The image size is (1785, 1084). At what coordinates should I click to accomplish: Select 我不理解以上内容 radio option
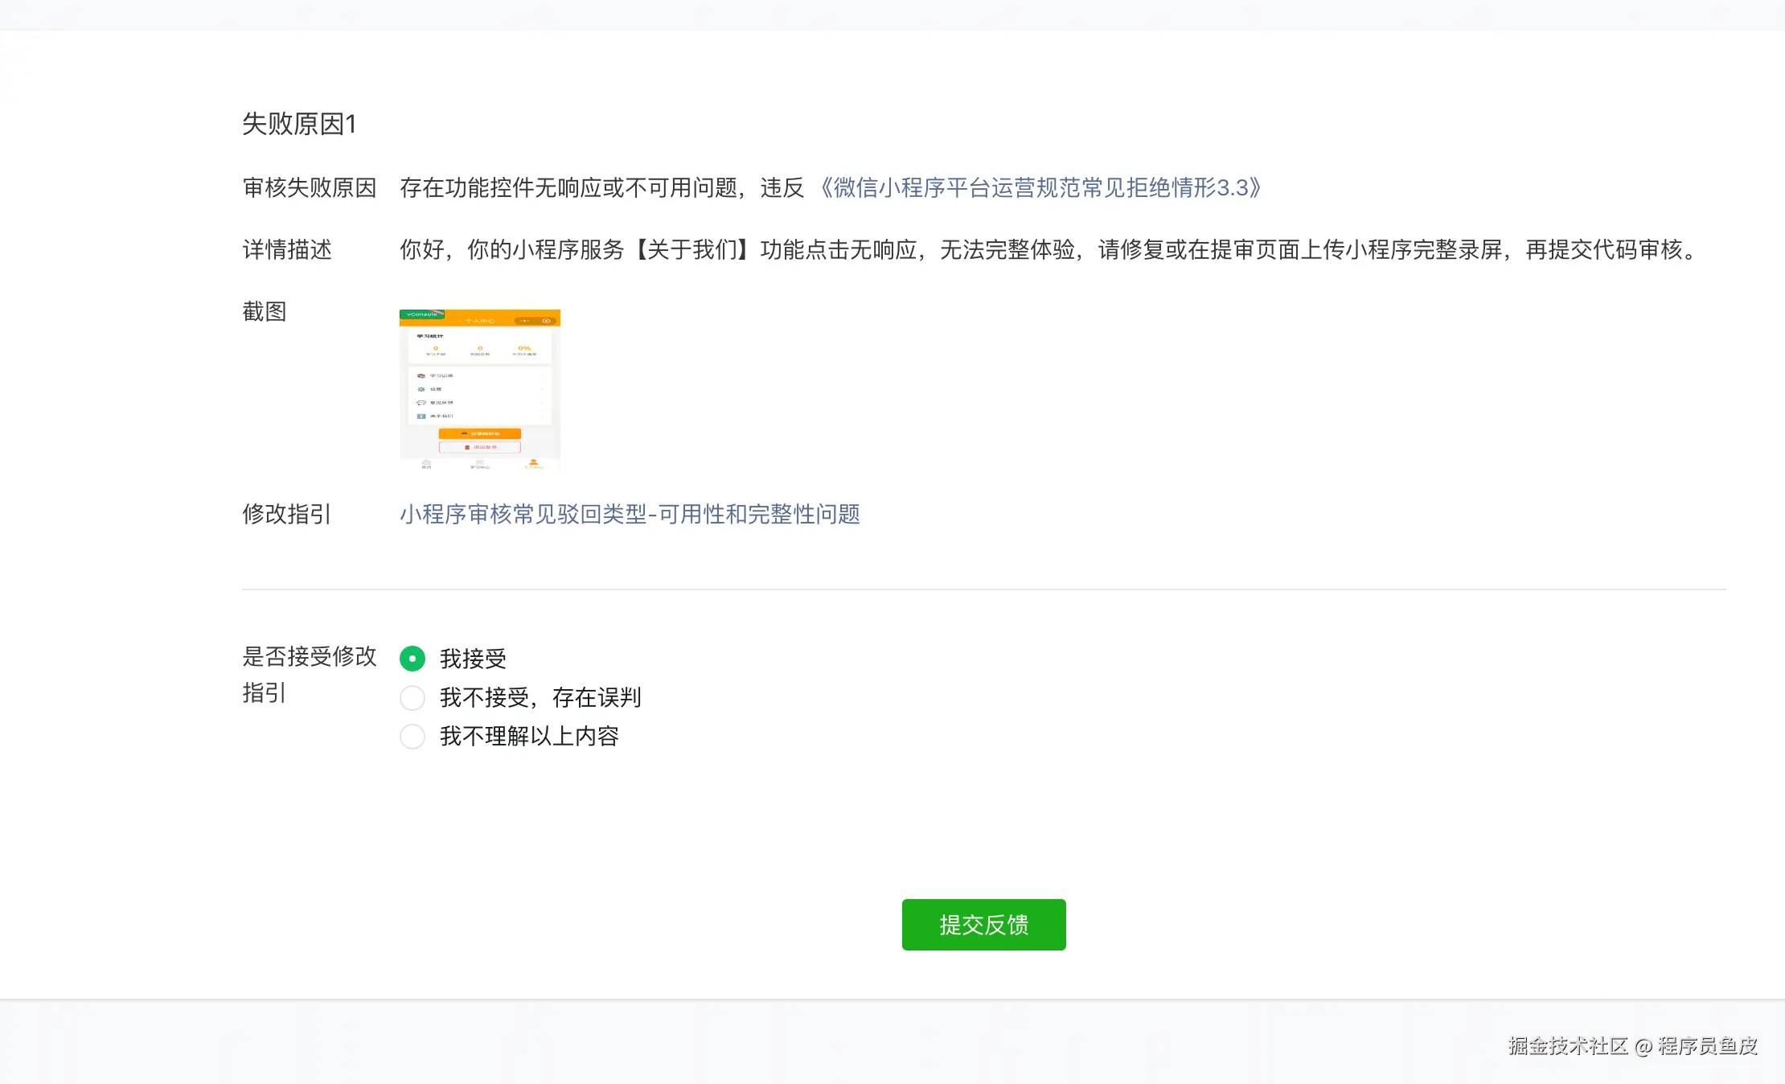(x=412, y=736)
